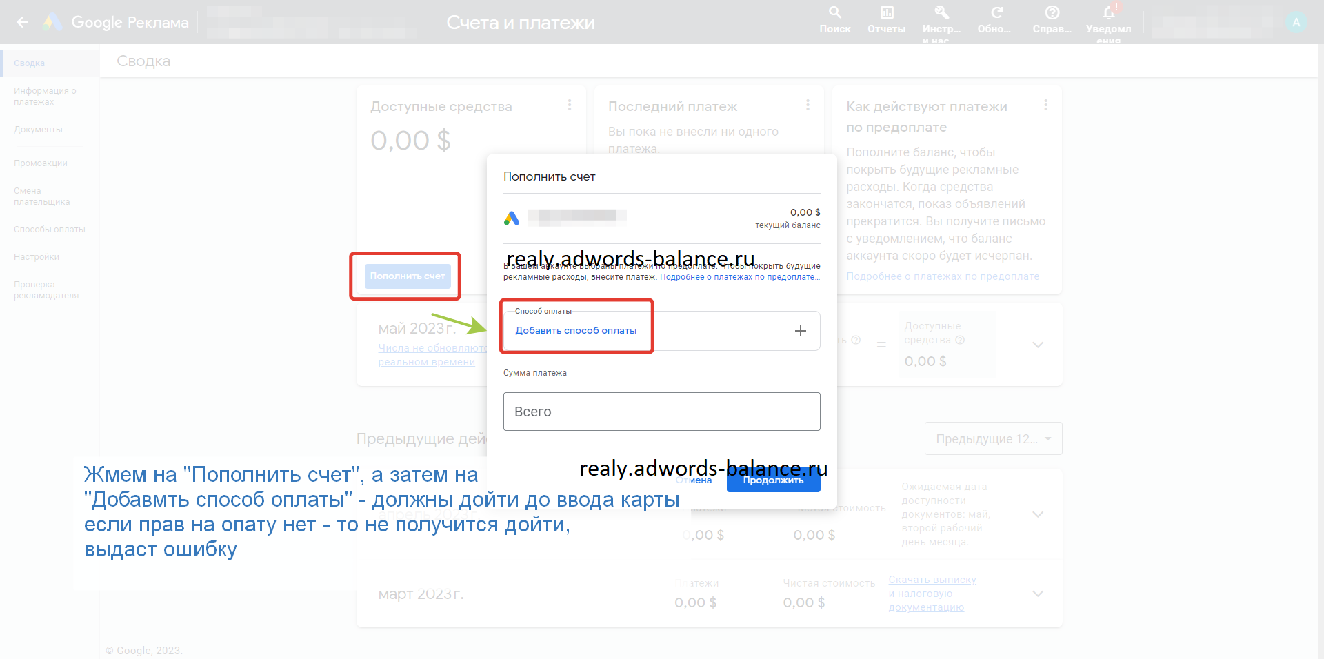The image size is (1324, 659).
Task: Select Документы in the left sidebar
Action: 38,130
